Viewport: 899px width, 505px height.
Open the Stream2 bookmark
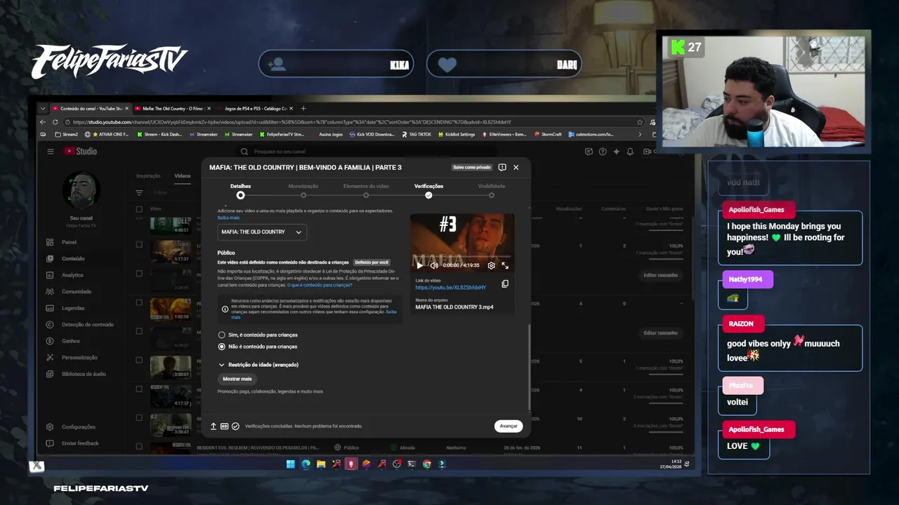pos(65,134)
